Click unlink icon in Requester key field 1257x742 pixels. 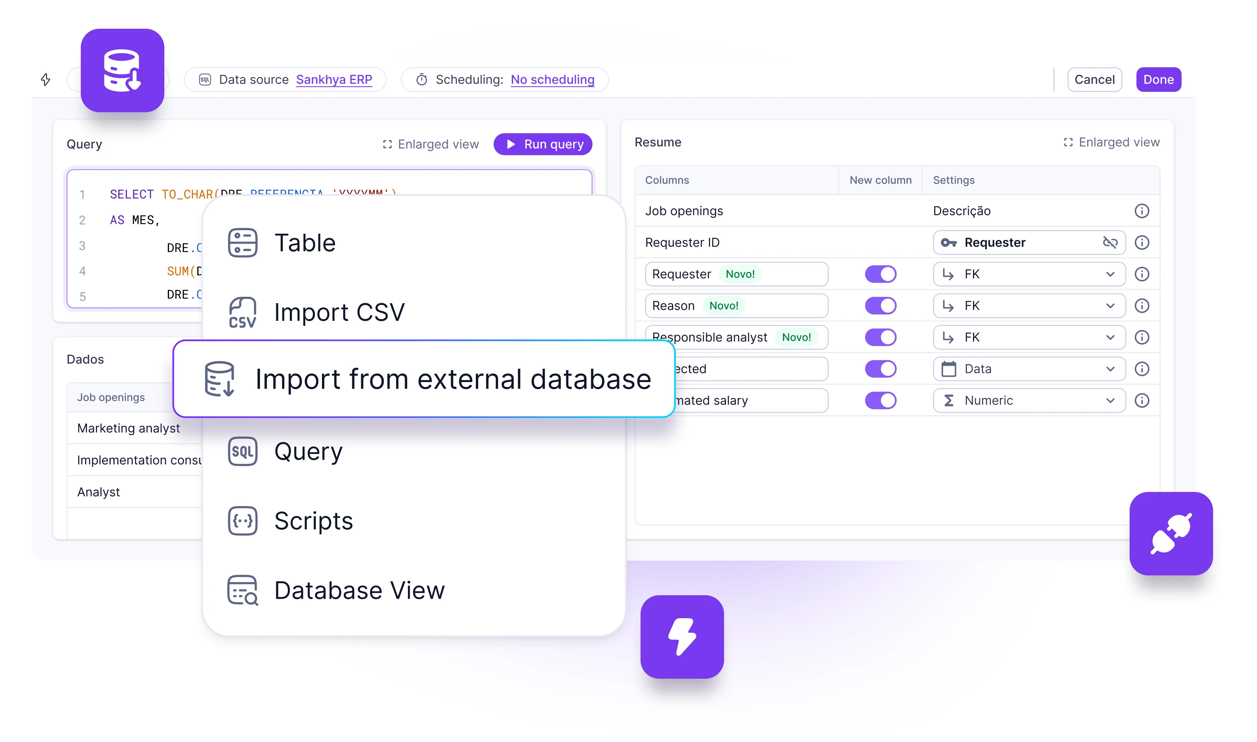(x=1110, y=243)
